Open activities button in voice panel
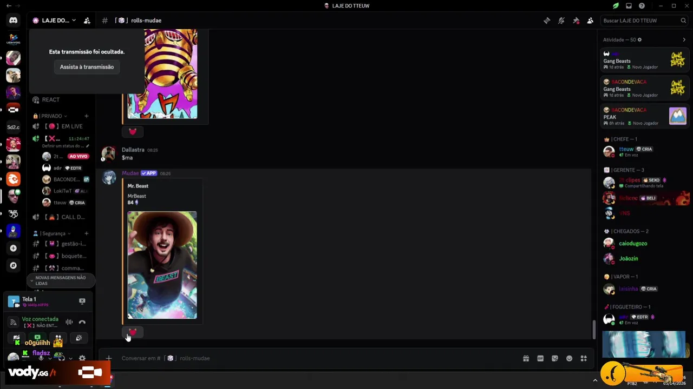 click(58, 338)
